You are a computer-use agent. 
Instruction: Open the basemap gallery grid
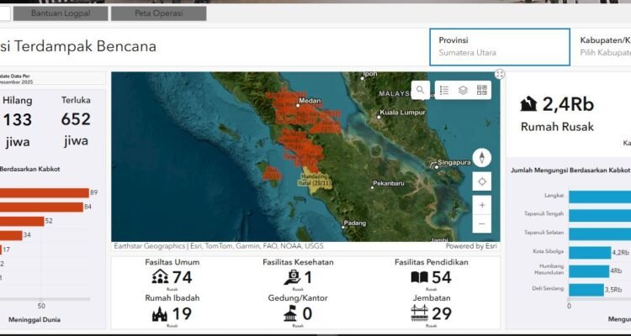(x=482, y=90)
